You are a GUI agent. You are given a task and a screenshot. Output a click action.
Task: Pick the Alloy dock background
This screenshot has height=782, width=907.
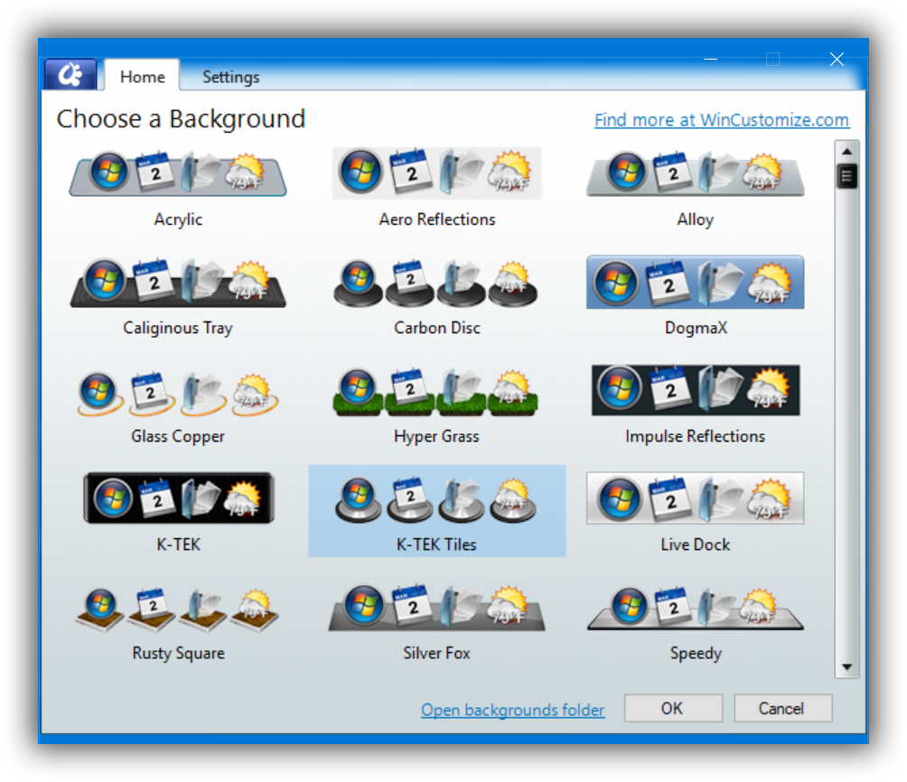695,174
